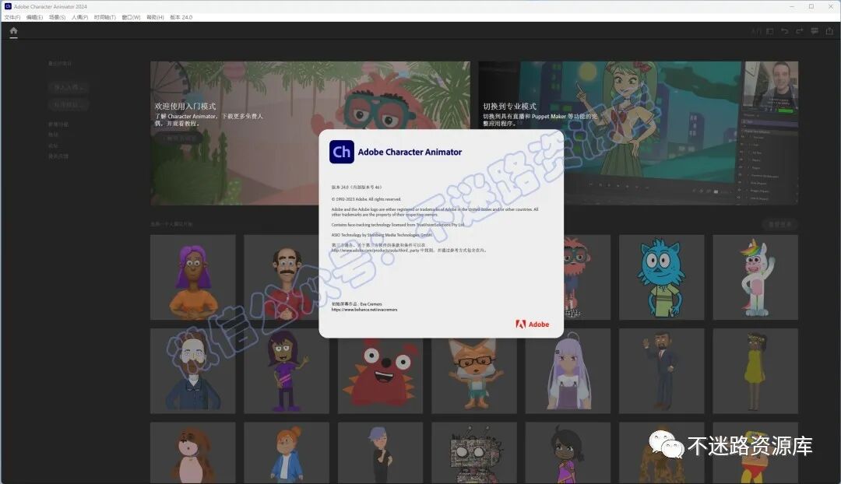
Task: Open the 时间轴(T) menu
Action: 104,17
